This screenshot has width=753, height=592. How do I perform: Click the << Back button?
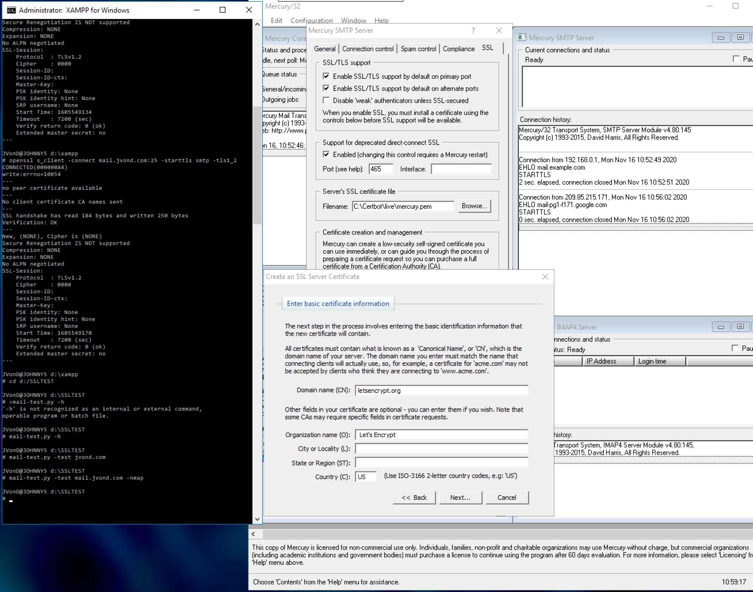pyautogui.click(x=414, y=498)
